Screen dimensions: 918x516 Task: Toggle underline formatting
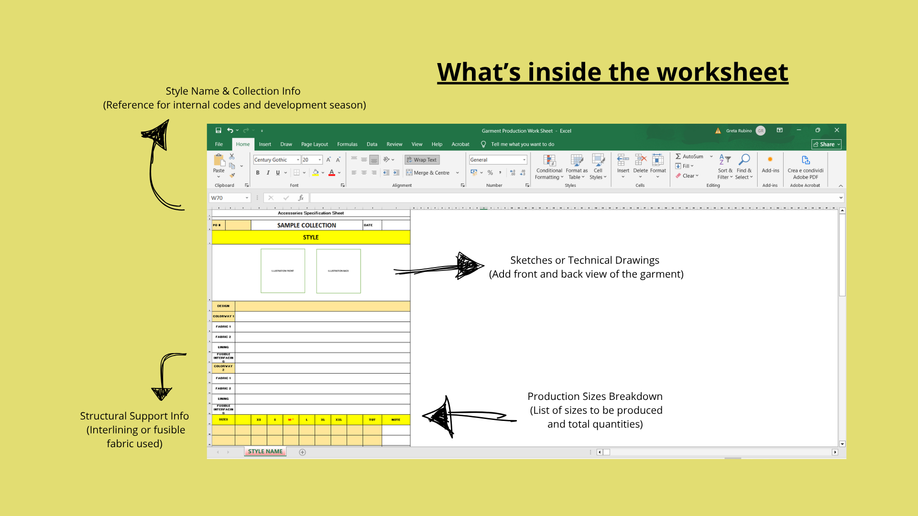[x=278, y=172]
